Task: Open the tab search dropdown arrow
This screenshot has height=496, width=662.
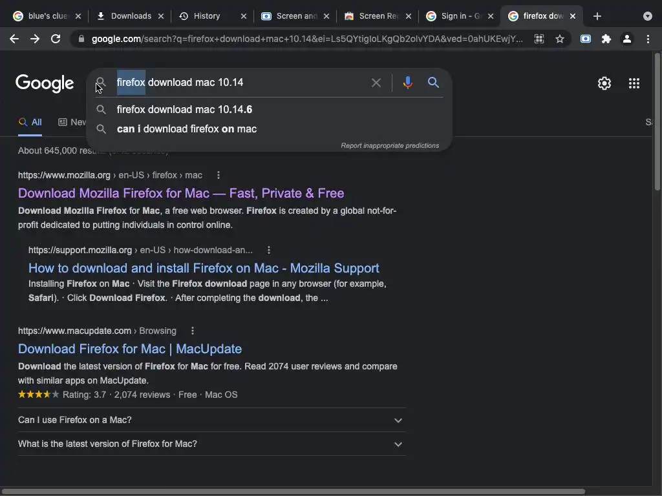Action: [648, 16]
